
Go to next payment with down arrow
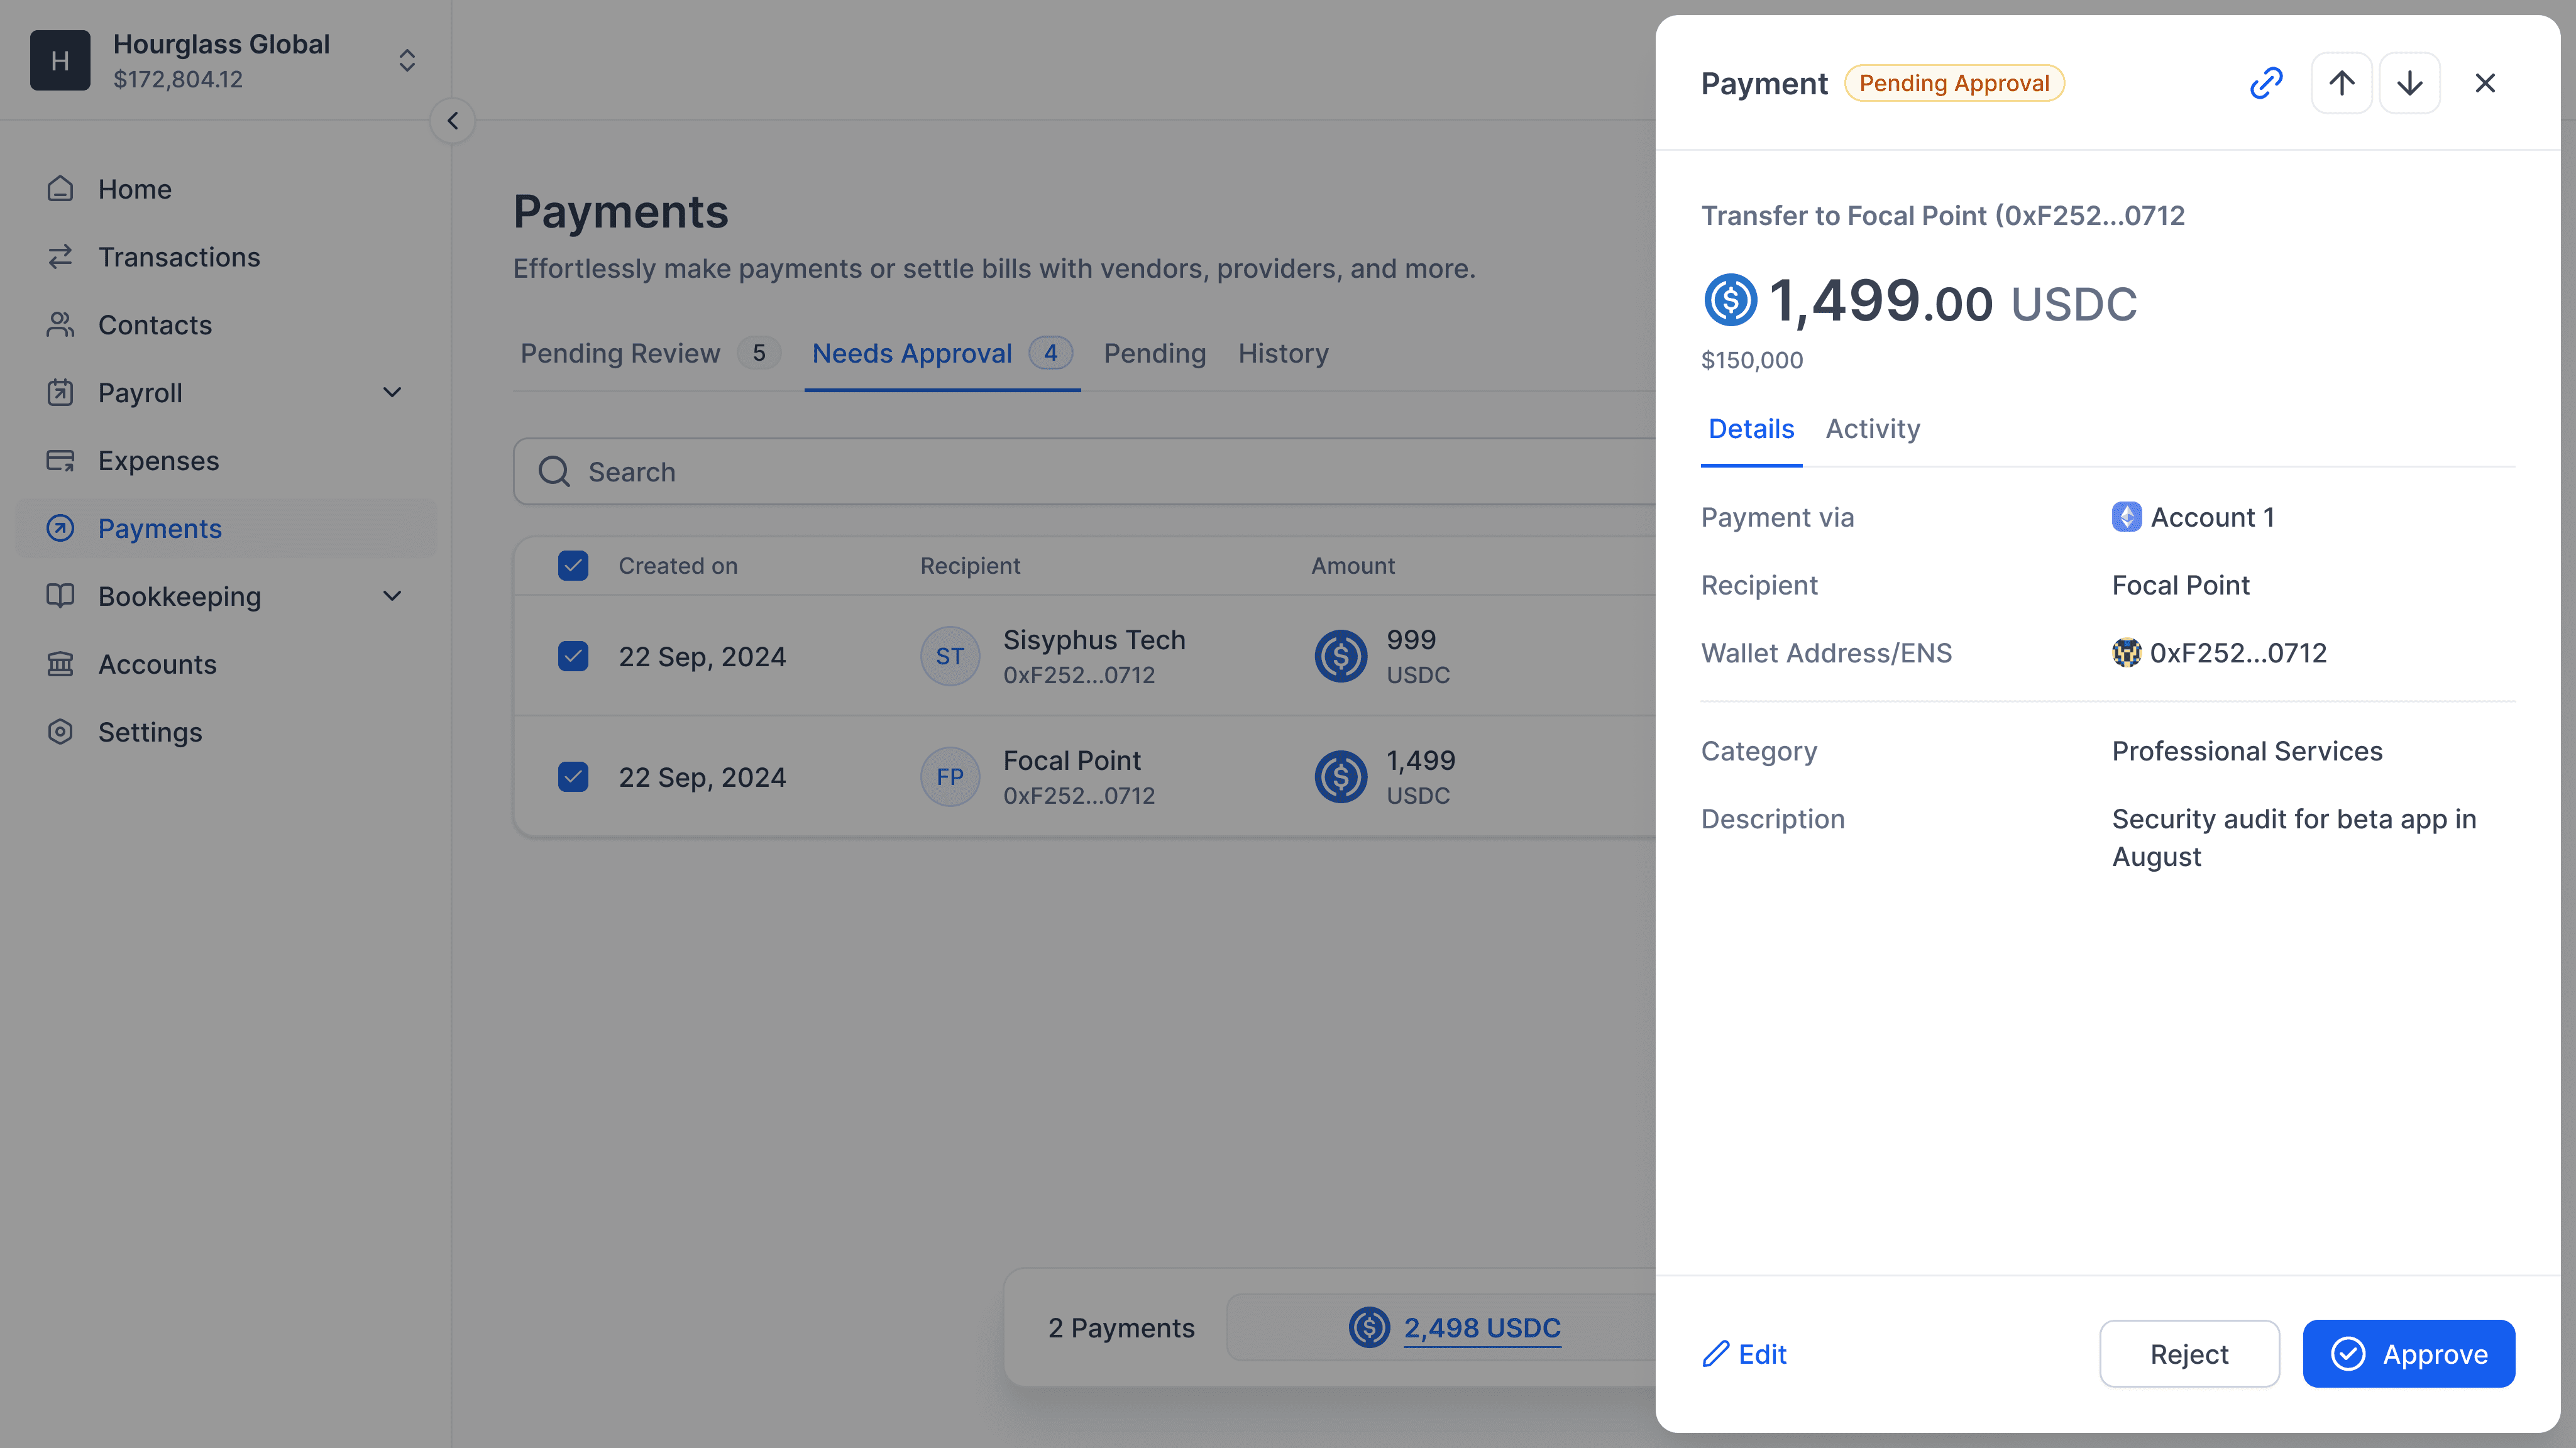[2409, 83]
